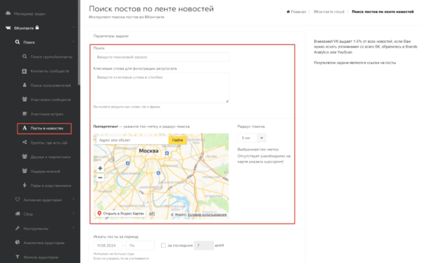The image size is (422, 263).
Task: Click the truck icon beside Сбор
Action: [18, 214]
